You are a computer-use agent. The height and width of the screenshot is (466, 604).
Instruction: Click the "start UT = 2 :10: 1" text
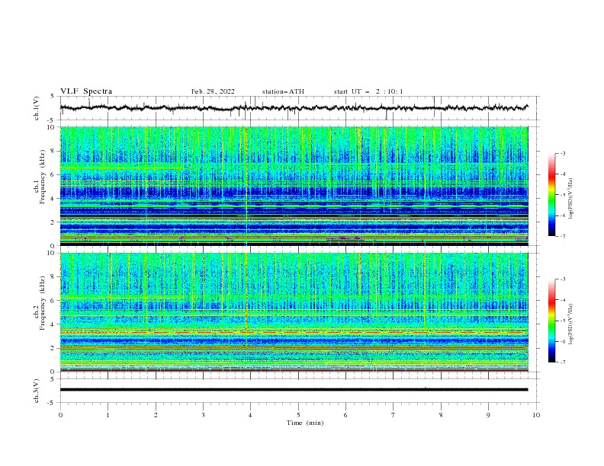pos(368,91)
